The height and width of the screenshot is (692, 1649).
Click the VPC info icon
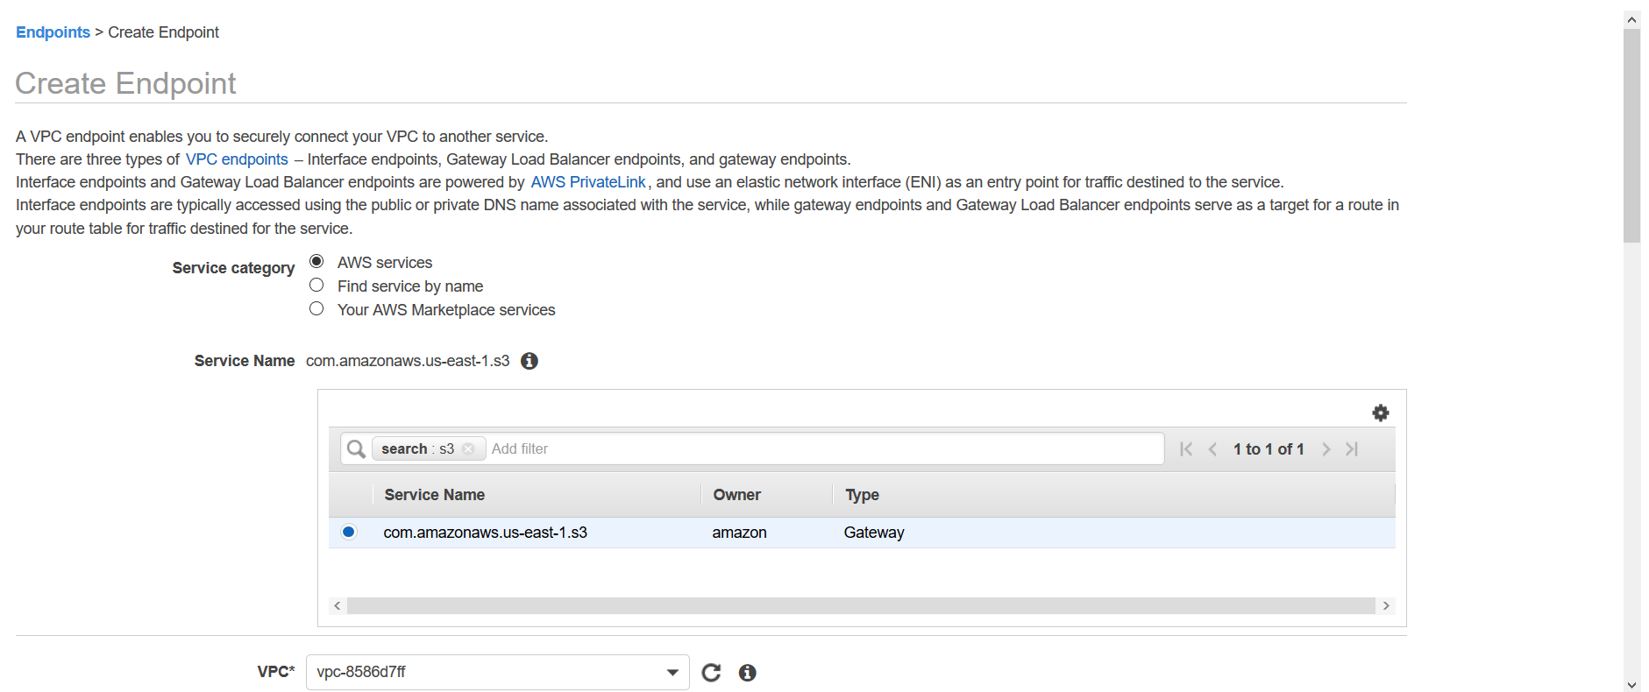tap(747, 672)
